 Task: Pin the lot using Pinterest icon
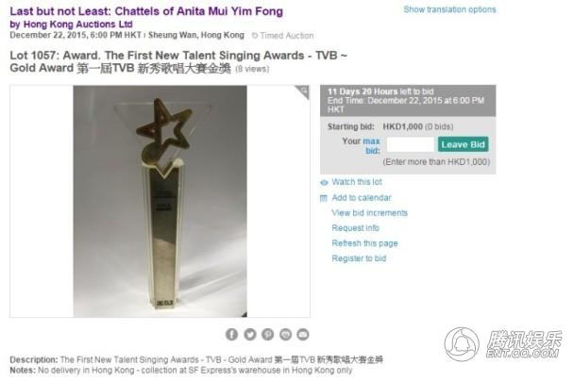(x=267, y=334)
